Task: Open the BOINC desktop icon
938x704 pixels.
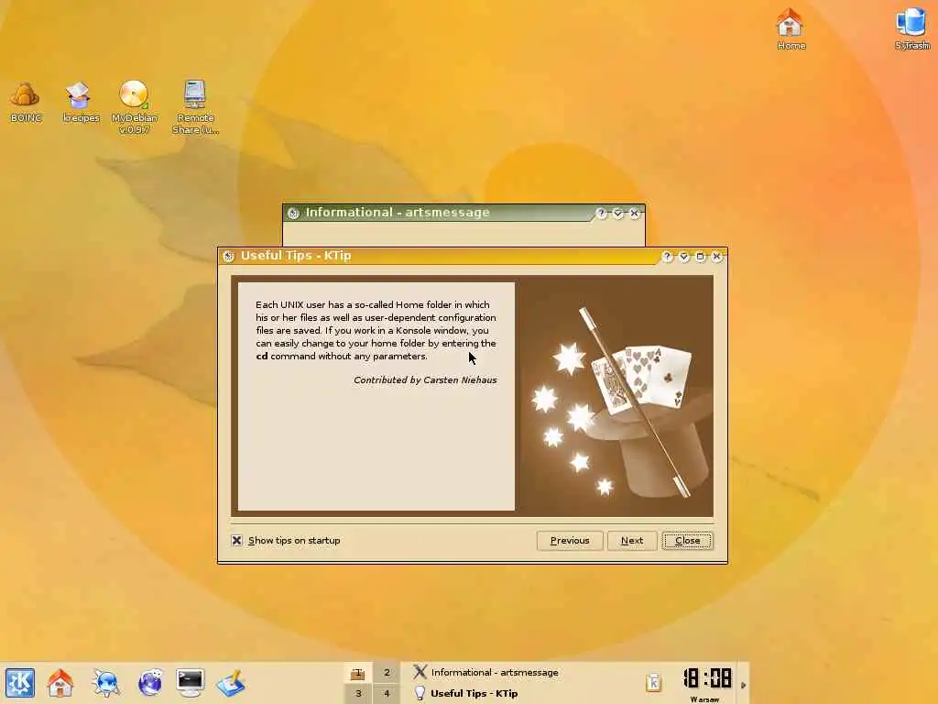Action: pos(26,103)
